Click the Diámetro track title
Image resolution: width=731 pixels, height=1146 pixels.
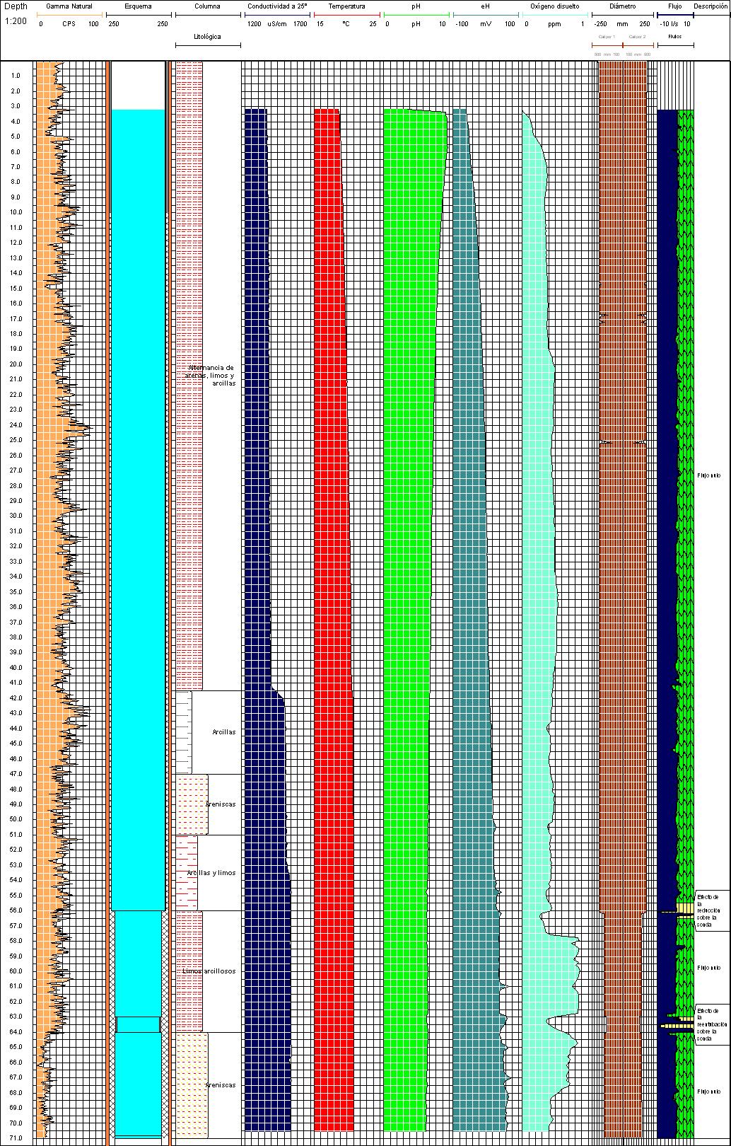coord(622,6)
